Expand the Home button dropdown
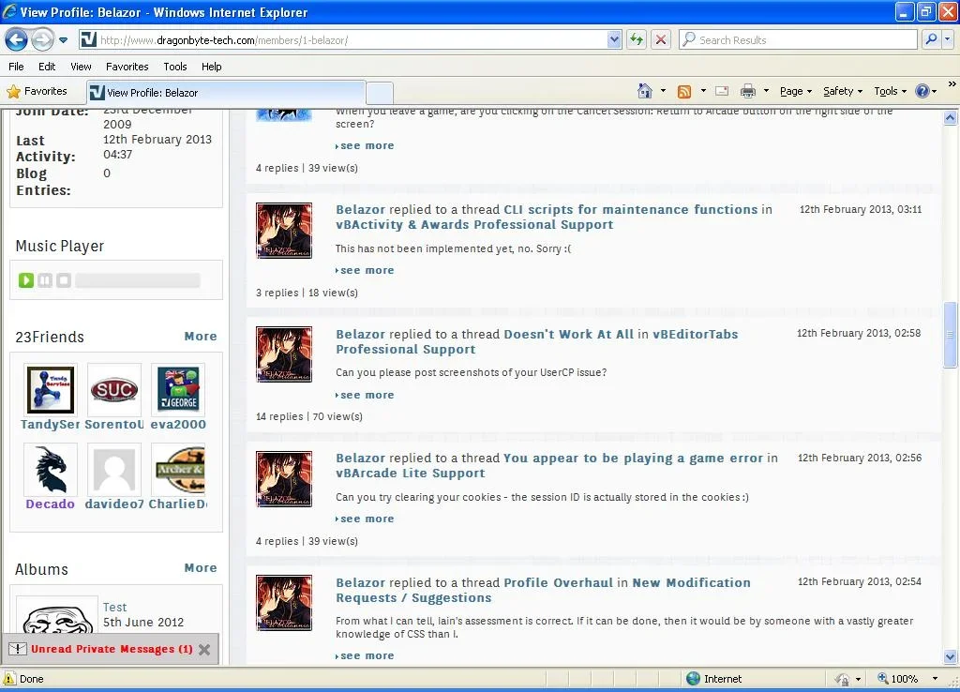 pyautogui.click(x=663, y=91)
